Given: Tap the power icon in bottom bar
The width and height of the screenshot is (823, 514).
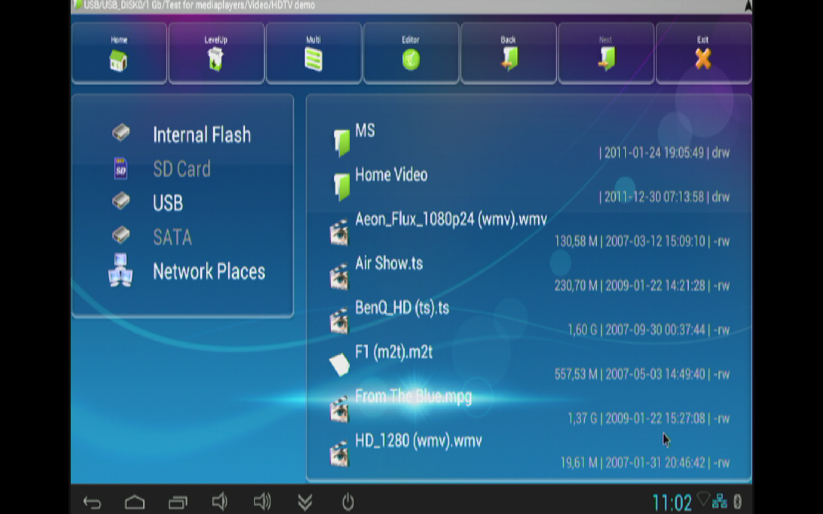Looking at the screenshot, I should pyautogui.click(x=348, y=502).
